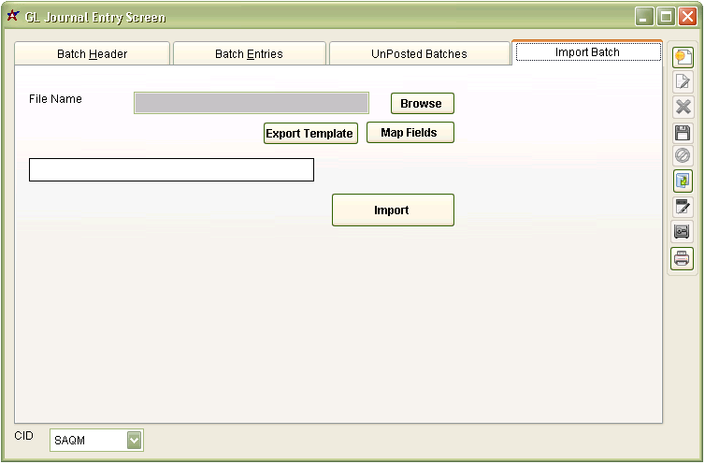Screen dimensions: 705x464
Task: Click the Export Template button
Action: 309,134
